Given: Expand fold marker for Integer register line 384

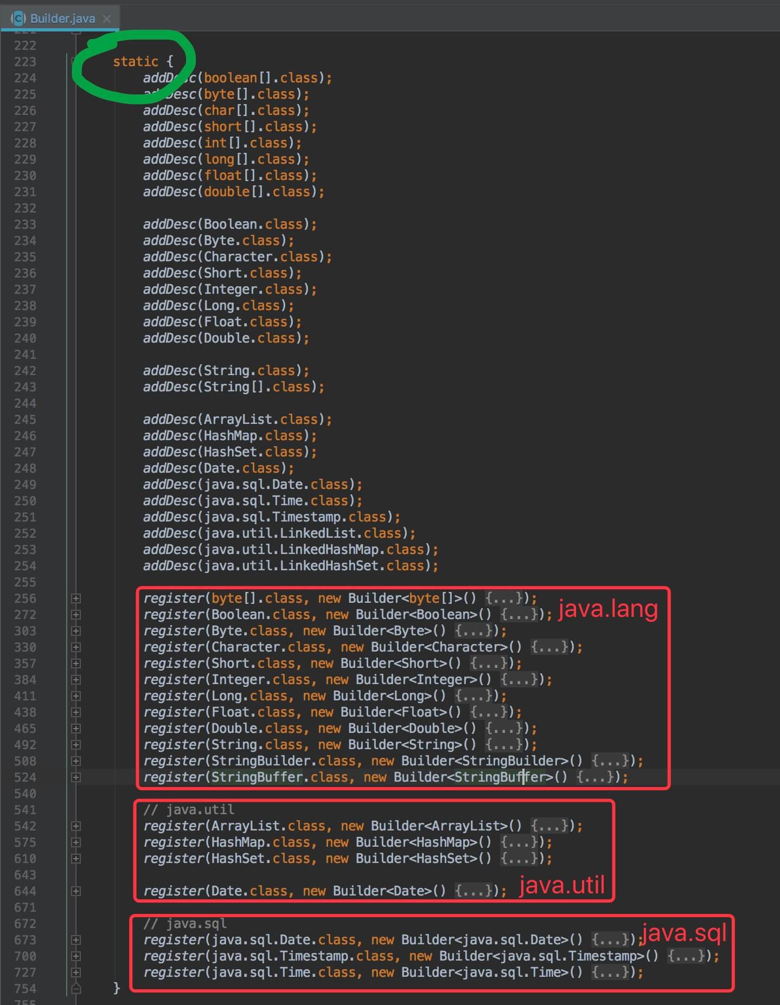Looking at the screenshot, I should (76, 680).
